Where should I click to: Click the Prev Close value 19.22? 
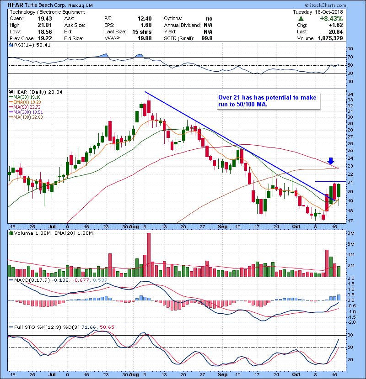click(x=45, y=38)
